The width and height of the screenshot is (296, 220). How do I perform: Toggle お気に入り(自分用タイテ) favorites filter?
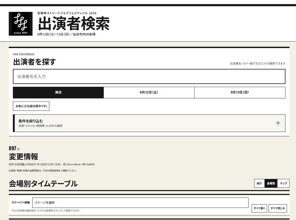[31, 106]
